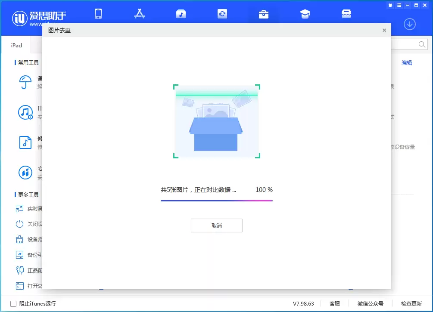Open the SSH terminal icon
Screen dimensions: 433x312
[x=20, y=286]
